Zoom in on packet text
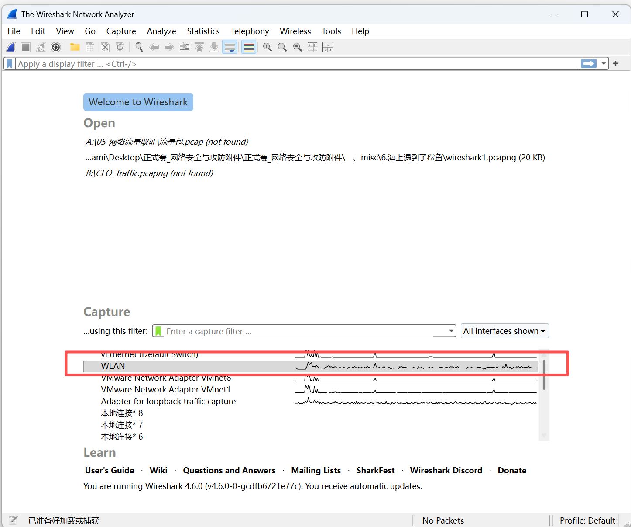The image size is (631, 527). coord(267,47)
